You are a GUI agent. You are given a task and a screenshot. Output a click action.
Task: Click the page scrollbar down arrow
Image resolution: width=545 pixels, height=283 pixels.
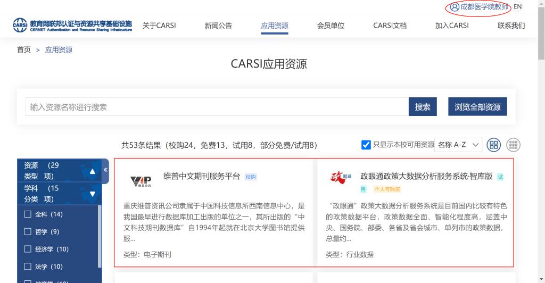(x=541, y=279)
